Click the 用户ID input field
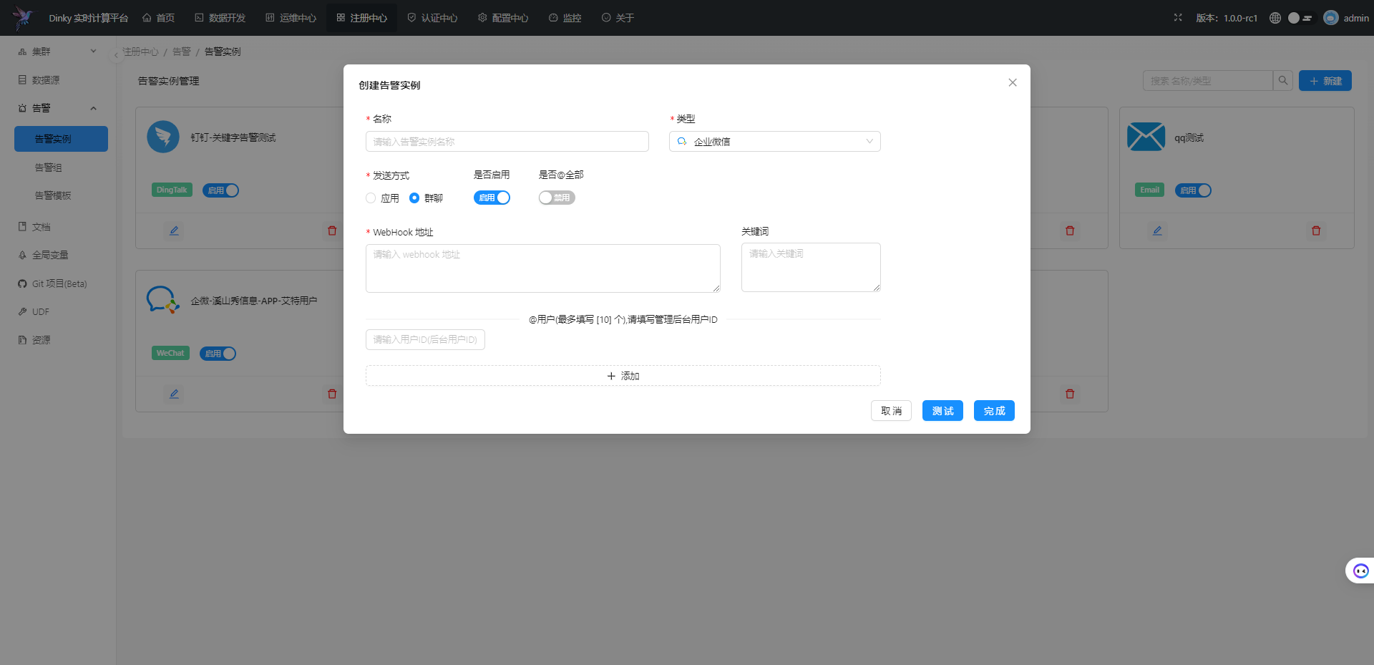Screen dimensions: 1374x665 (x=425, y=339)
